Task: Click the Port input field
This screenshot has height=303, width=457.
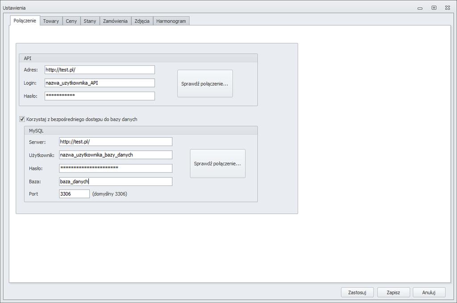Action: [75, 194]
